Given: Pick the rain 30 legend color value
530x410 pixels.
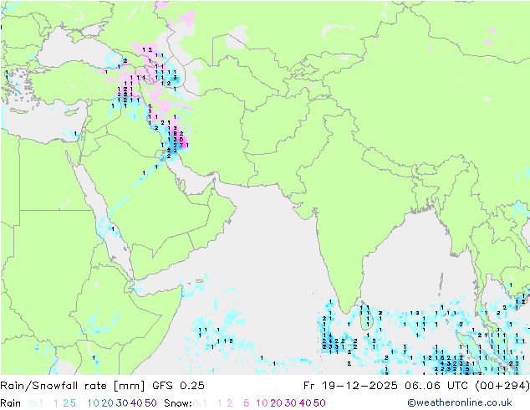Looking at the screenshot, I should pos(122,403).
